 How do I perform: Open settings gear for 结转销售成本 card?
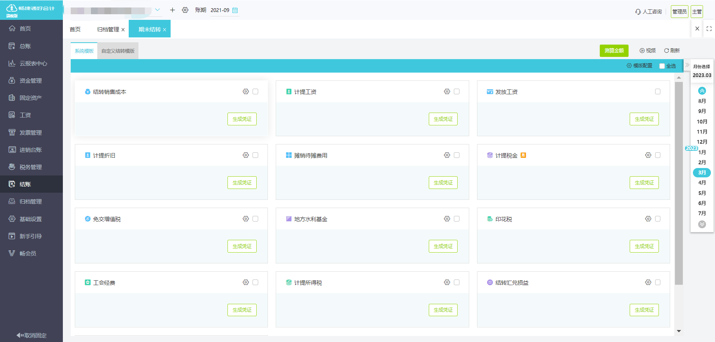pyautogui.click(x=246, y=92)
